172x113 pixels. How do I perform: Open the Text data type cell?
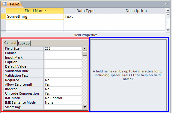tap(85, 17)
